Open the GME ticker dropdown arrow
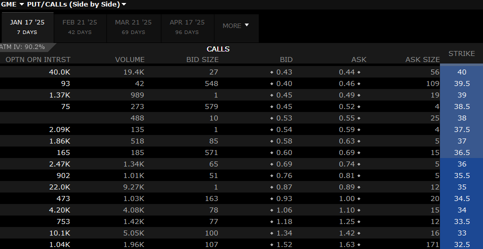The height and width of the screenshot is (249, 483). (22, 4)
